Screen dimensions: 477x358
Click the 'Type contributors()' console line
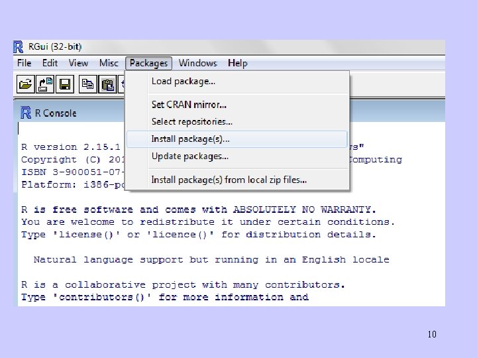tap(165, 297)
